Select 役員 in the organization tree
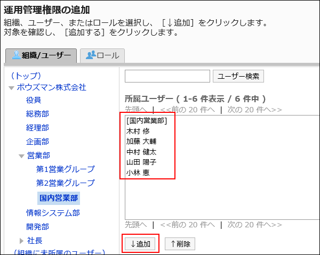 34,100
